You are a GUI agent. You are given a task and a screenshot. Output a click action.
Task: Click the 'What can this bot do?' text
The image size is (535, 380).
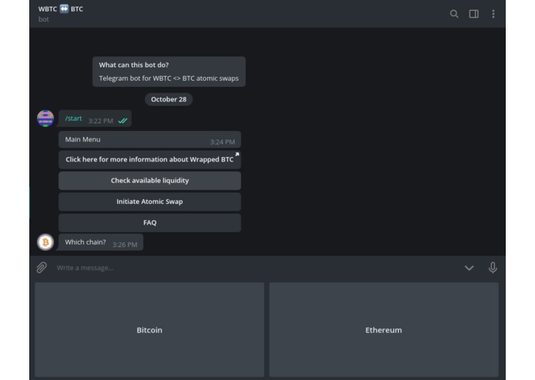point(134,65)
